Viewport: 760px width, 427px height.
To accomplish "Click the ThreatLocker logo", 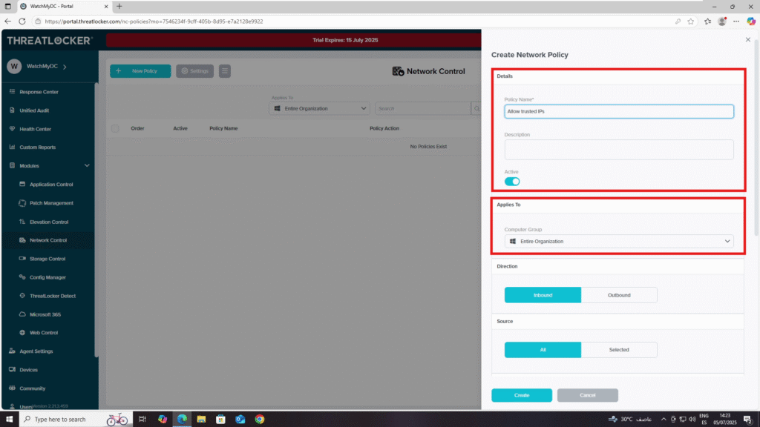I will (49, 41).
